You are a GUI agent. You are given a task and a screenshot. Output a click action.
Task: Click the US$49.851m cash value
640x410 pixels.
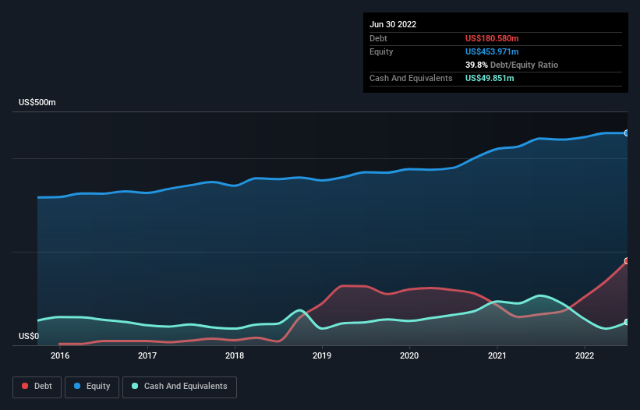click(490, 78)
